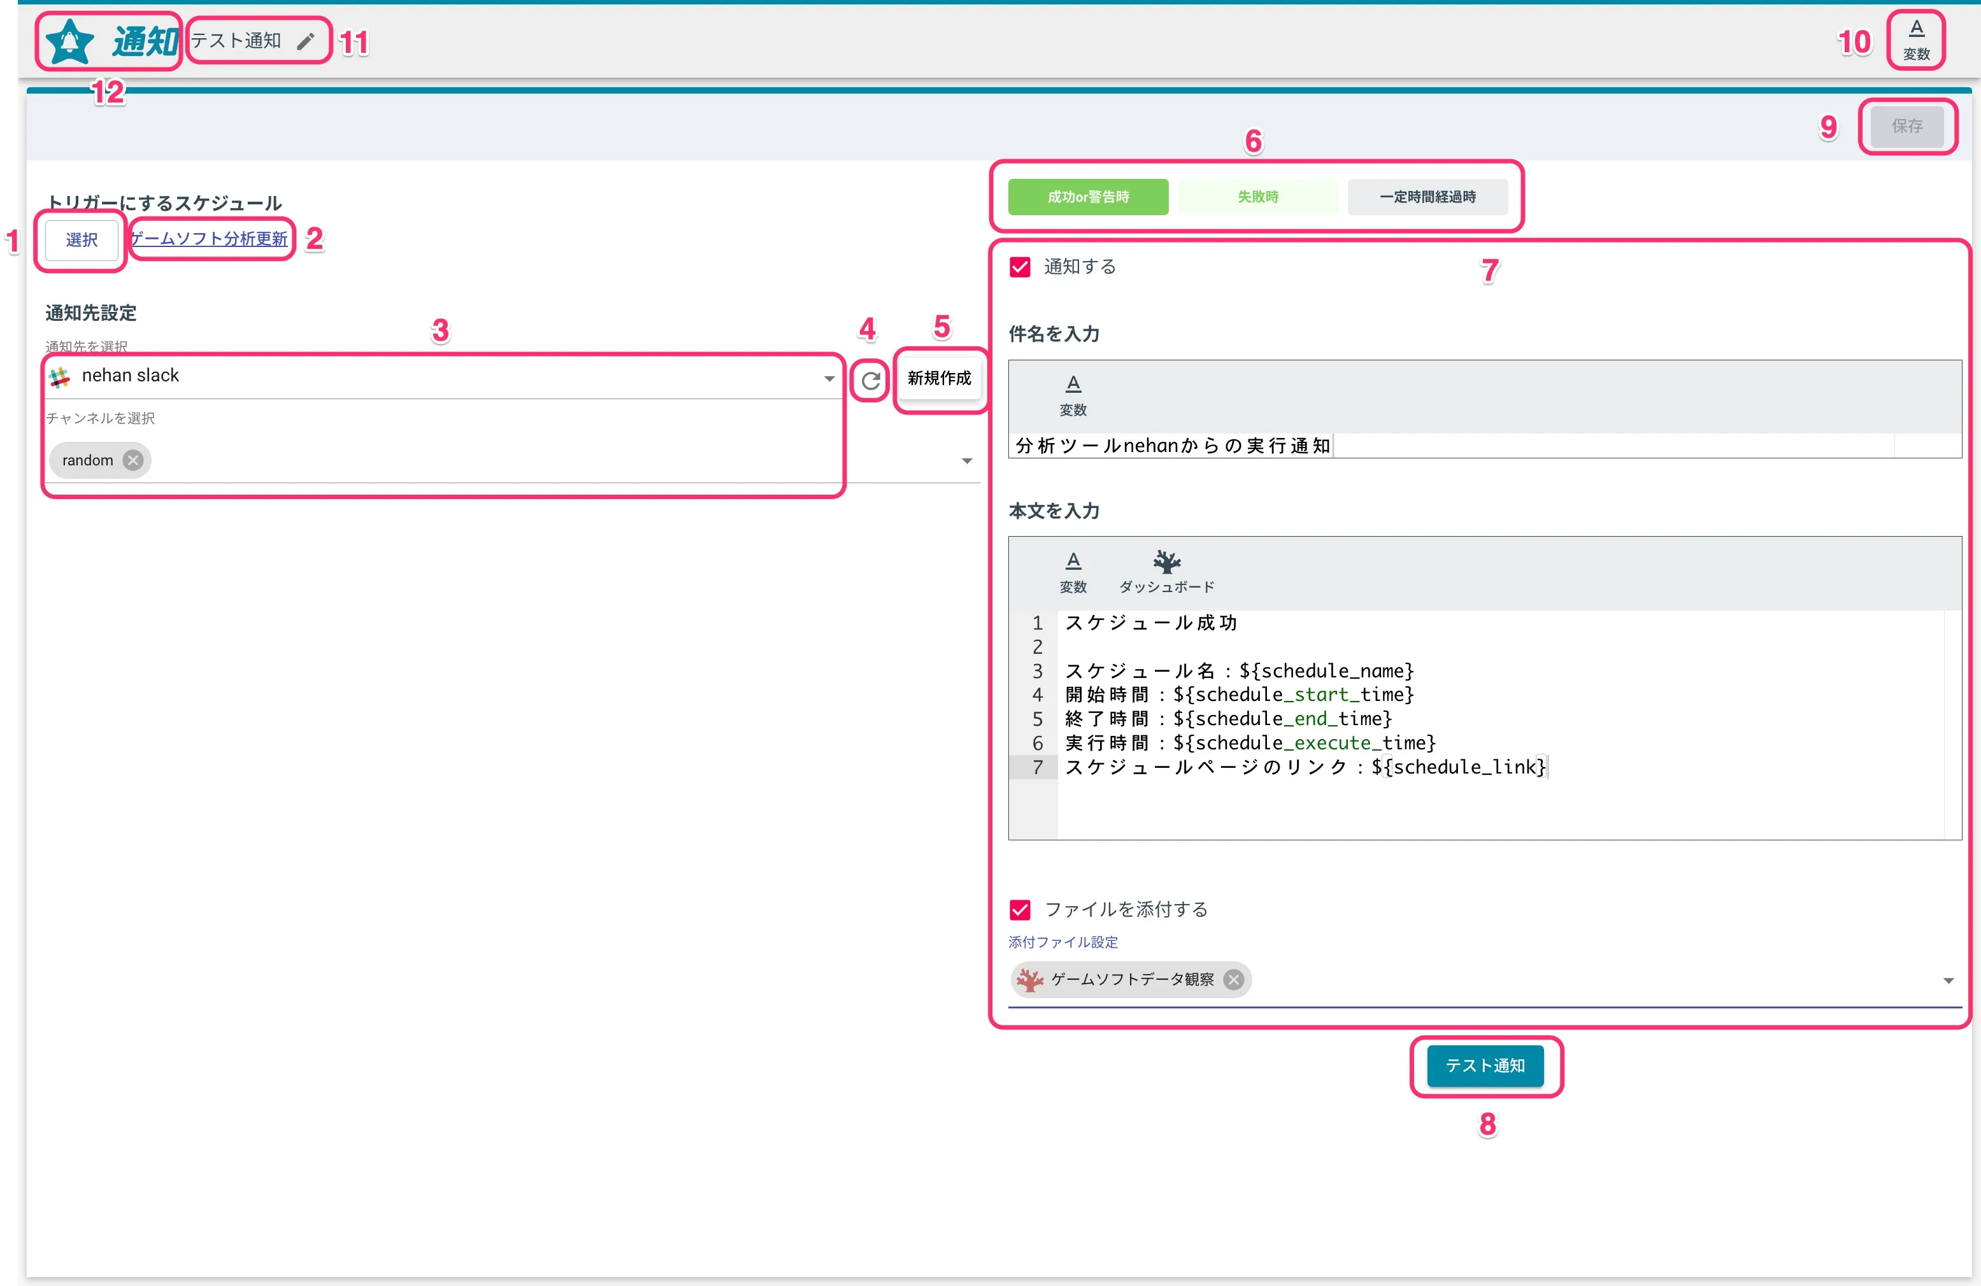
Task: Expand the 添付ファイル設定 dropdown arrow
Action: (x=1948, y=980)
